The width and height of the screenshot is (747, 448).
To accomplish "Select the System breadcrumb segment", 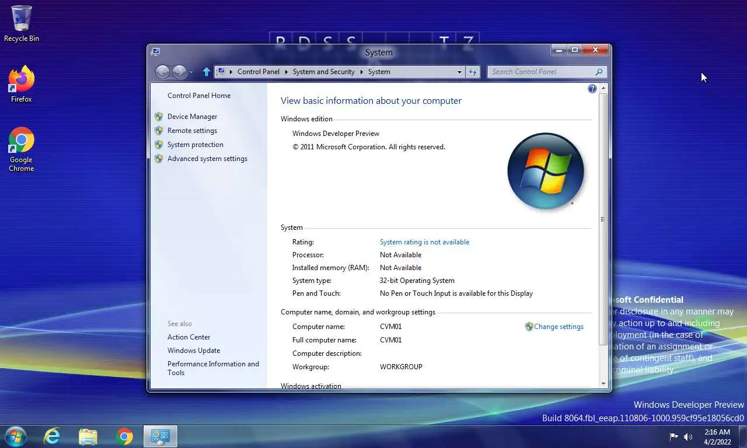I will (x=379, y=72).
